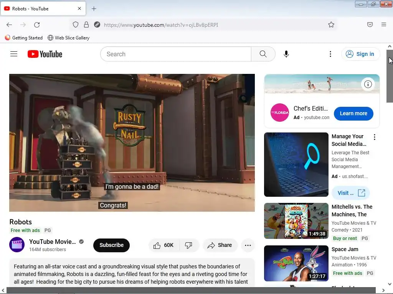Viewport: 393px width, 294px height.
Task: Open the tracking protection shield icon
Action: [76, 24]
